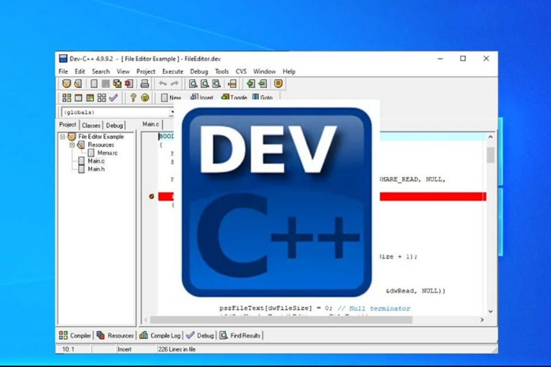The width and height of the screenshot is (551, 367).
Task: Click the Insert toolbar button
Action: (x=202, y=97)
